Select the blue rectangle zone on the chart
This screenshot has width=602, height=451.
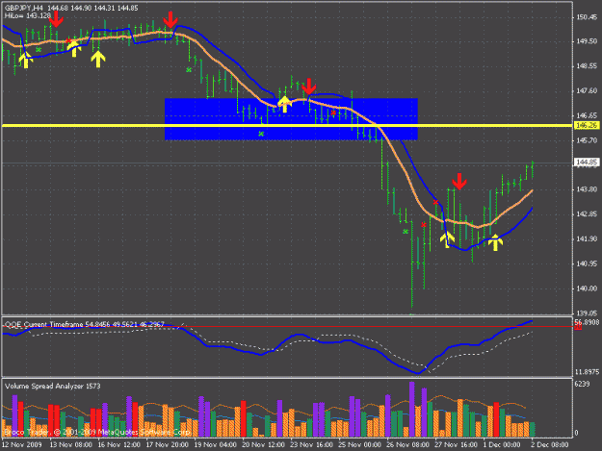click(291, 119)
